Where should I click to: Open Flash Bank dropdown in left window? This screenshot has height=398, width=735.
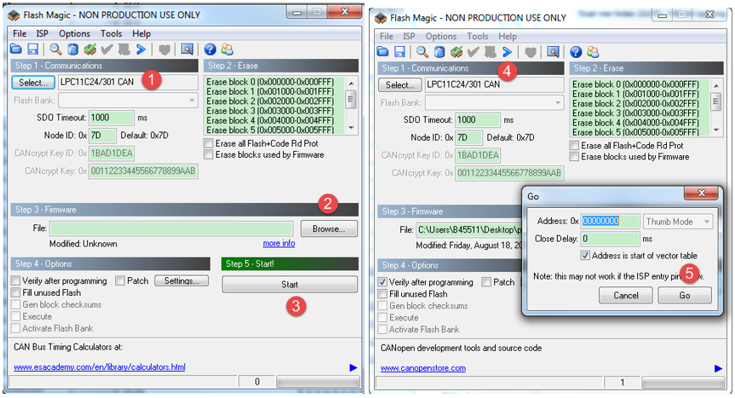coord(128,100)
